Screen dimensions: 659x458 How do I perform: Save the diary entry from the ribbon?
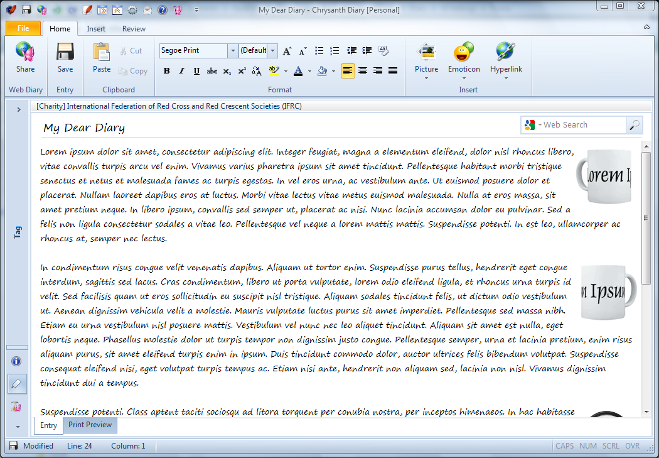65,58
